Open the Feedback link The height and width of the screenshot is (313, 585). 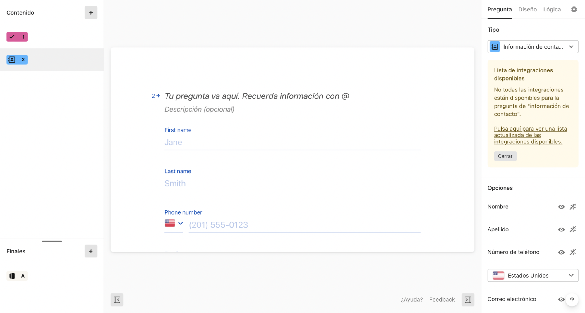click(442, 300)
